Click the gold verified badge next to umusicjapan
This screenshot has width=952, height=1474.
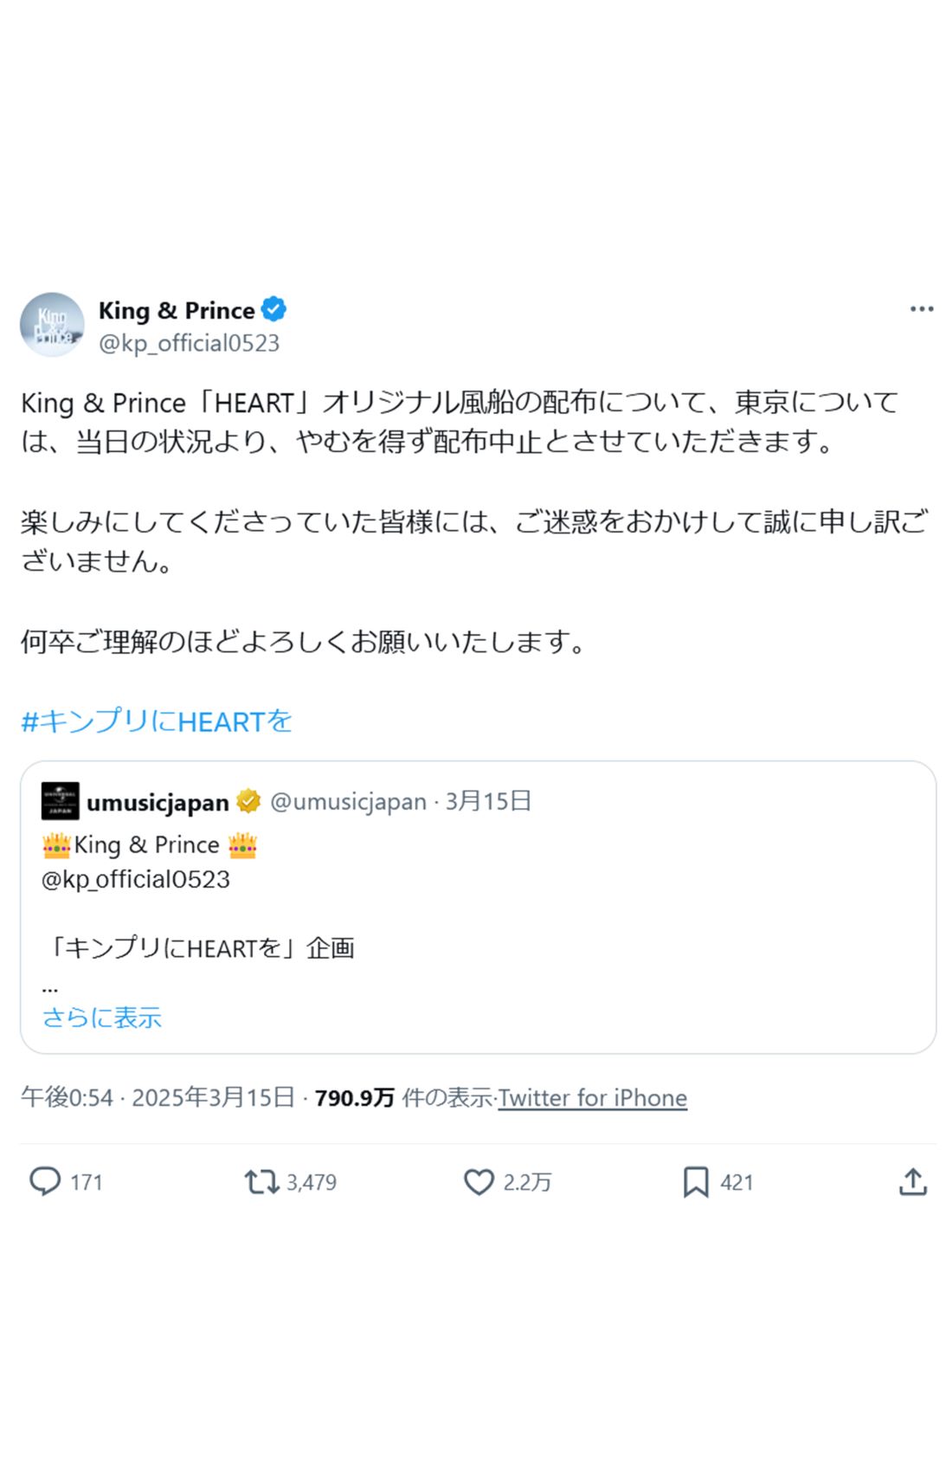pyautogui.click(x=248, y=801)
